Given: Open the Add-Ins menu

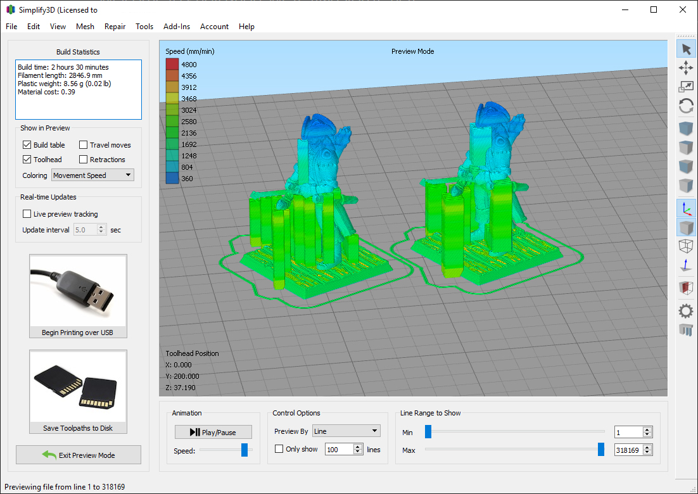Looking at the screenshot, I should click(177, 26).
